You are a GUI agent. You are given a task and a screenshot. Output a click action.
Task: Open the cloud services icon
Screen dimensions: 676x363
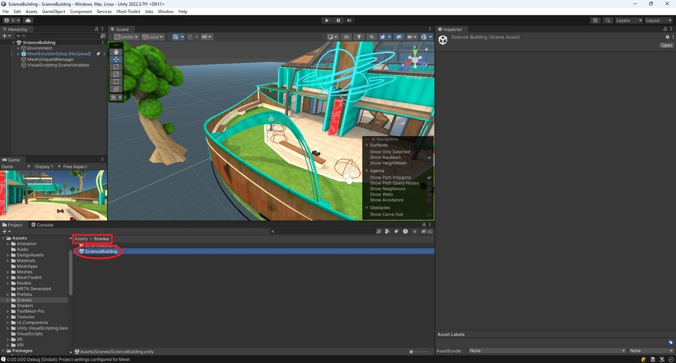(x=28, y=20)
